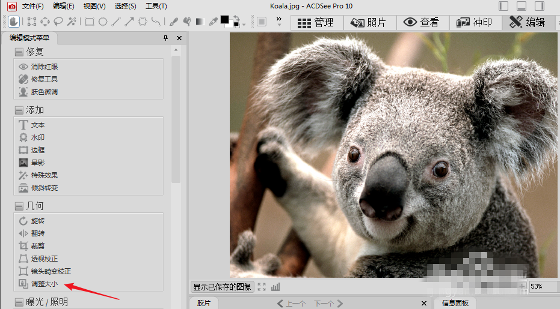Select the Eyedropper color picker
The image size is (560, 309).
(213, 22)
